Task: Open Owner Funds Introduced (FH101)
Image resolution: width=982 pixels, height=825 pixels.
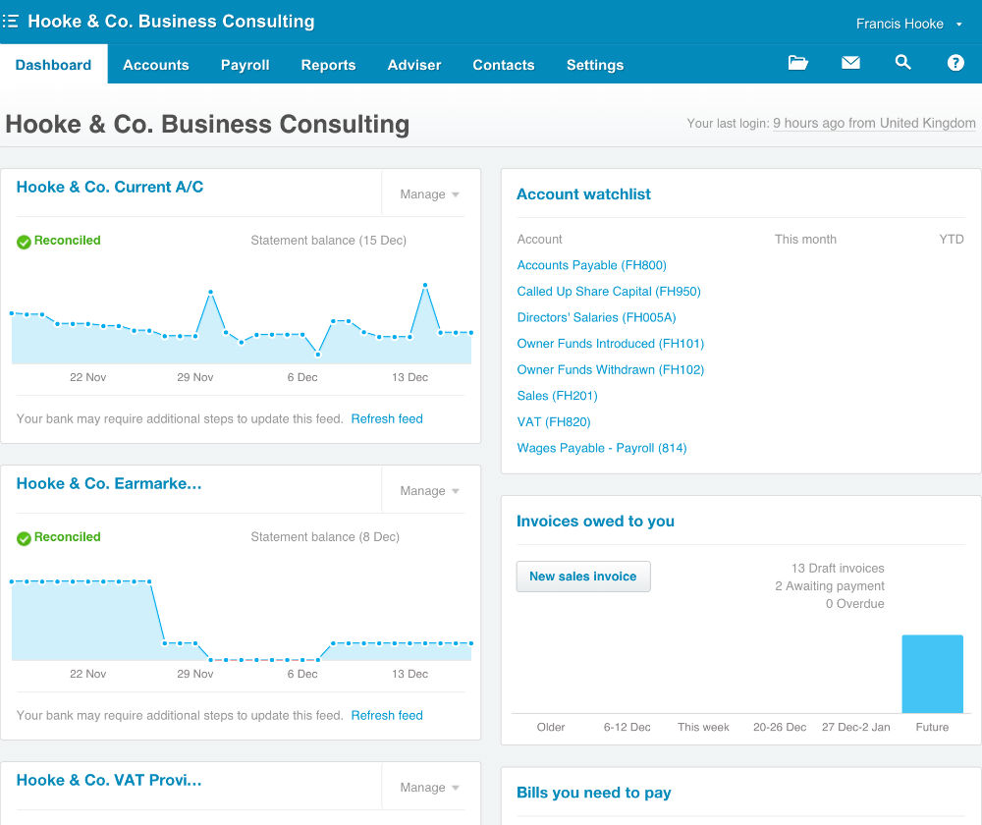Action: coord(611,344)
